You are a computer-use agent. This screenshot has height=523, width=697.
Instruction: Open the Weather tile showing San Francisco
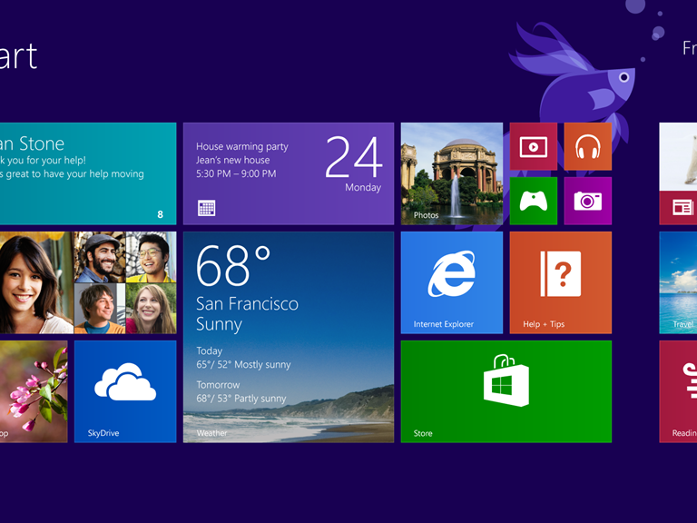point(289,337)
